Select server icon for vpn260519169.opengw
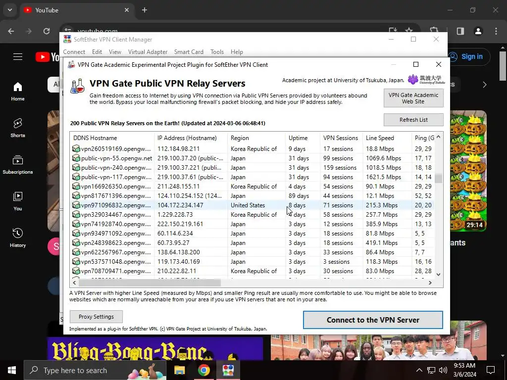Viewport: 507px width, 380px height. pos(76,148)
